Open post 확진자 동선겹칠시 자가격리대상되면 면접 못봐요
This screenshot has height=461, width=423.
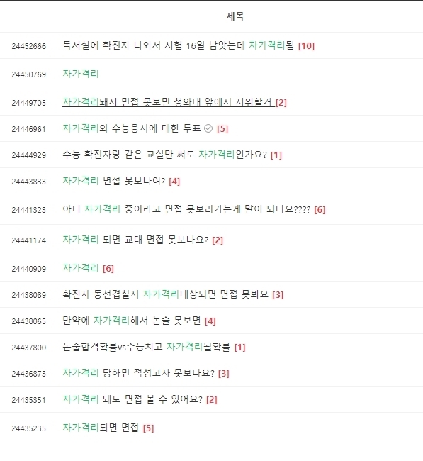coord(165,294)
